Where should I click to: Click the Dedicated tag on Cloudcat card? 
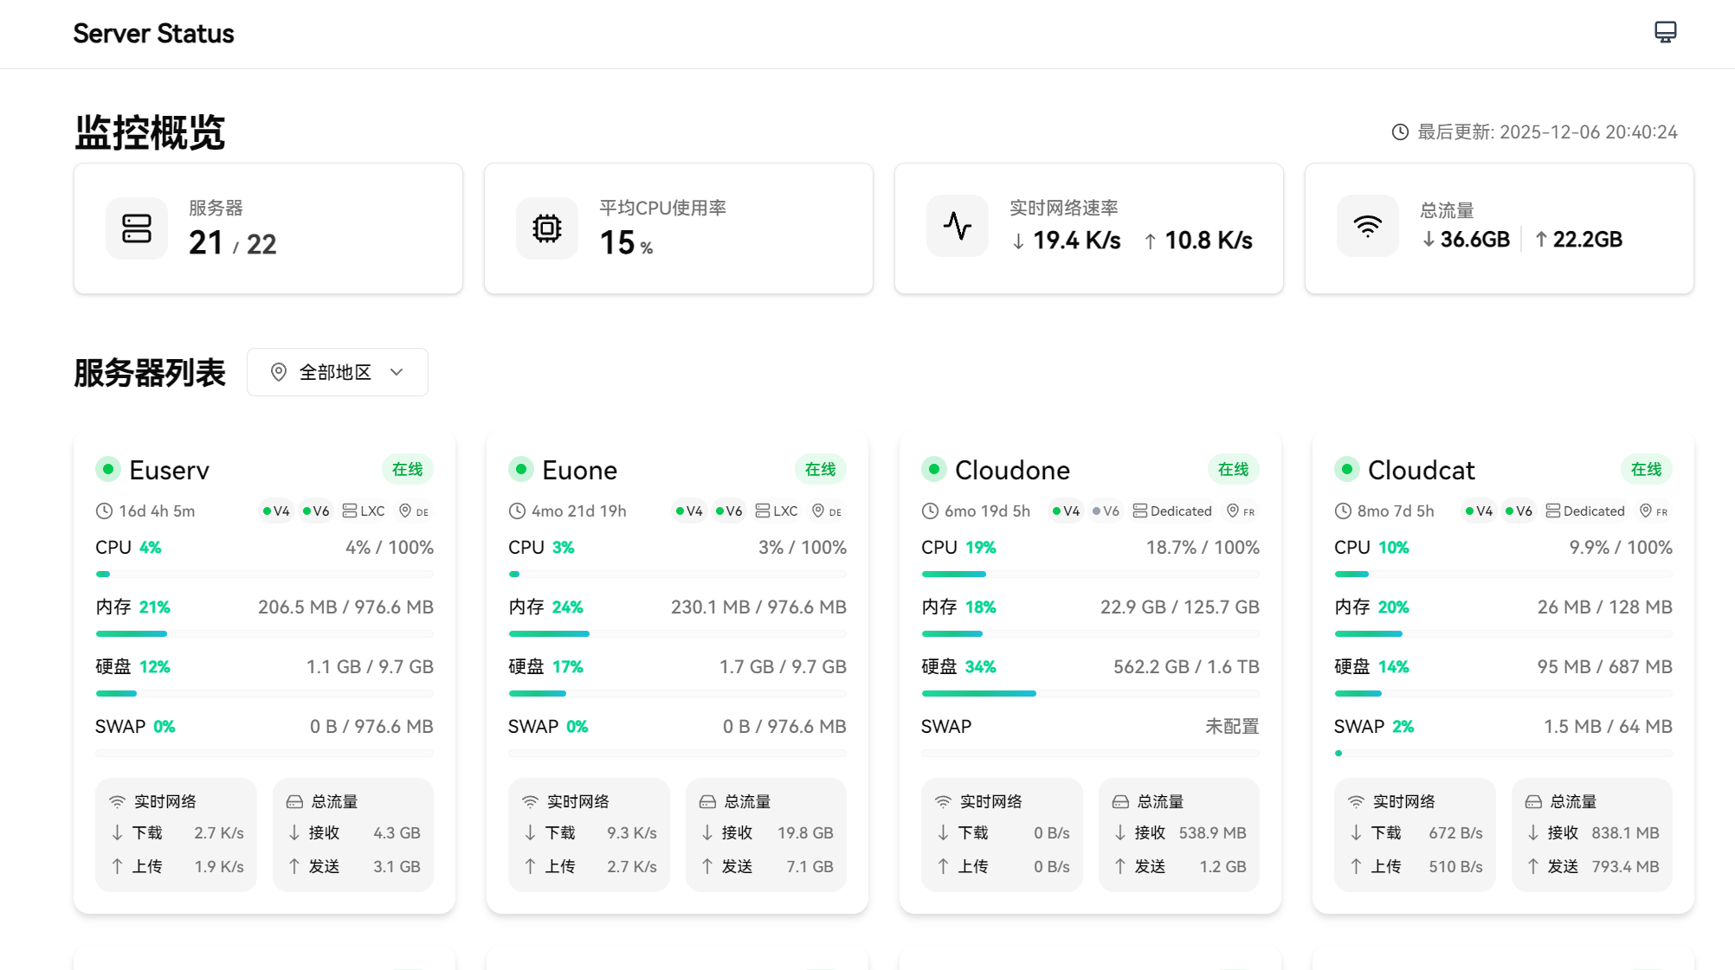(x=1585, y=511)
